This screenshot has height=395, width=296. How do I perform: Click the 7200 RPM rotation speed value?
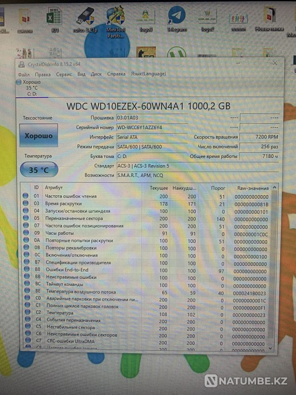coord(259,137)
